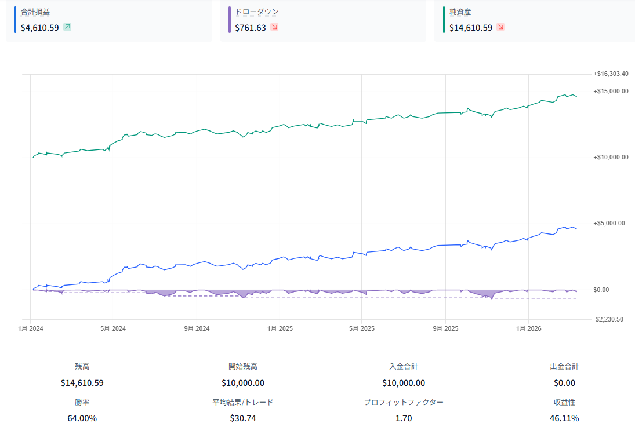Viewport: 635px width, 431px height.
Task: Click the green up-arrow icon beside $4,610.59
Action: [67, 27]
